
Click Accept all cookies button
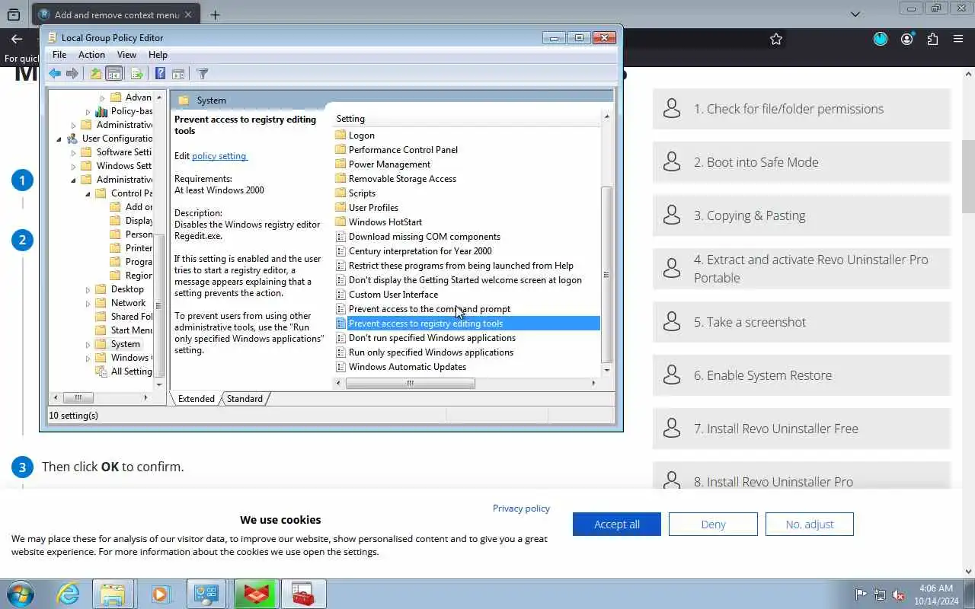[x=617, y=525]
